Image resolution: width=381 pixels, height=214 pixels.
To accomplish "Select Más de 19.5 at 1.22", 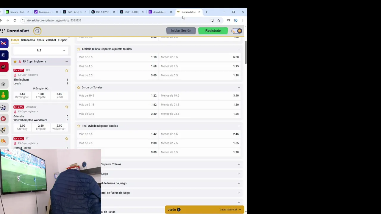I will point(118,95).
